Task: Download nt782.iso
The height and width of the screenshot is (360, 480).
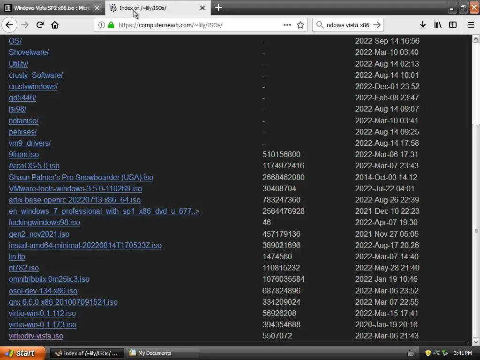Action: tap(24, 268)
